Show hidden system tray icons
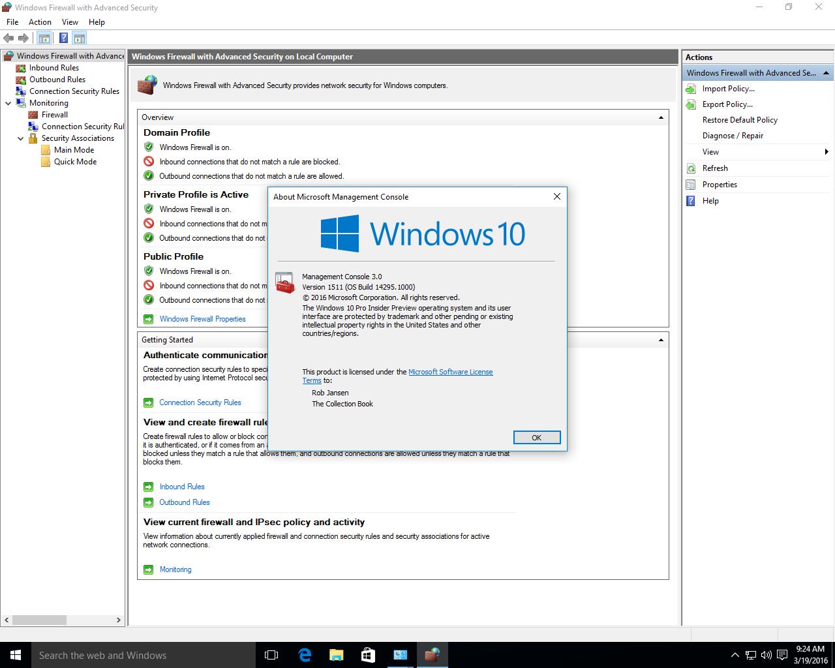Viewport: 835px width, 668px height. 735,655
